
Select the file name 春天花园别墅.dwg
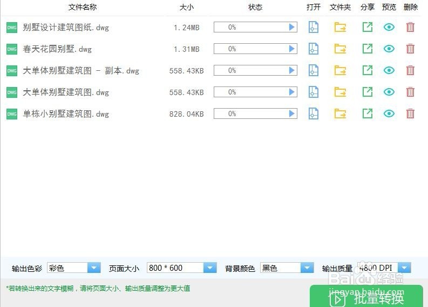click(57, 49)
